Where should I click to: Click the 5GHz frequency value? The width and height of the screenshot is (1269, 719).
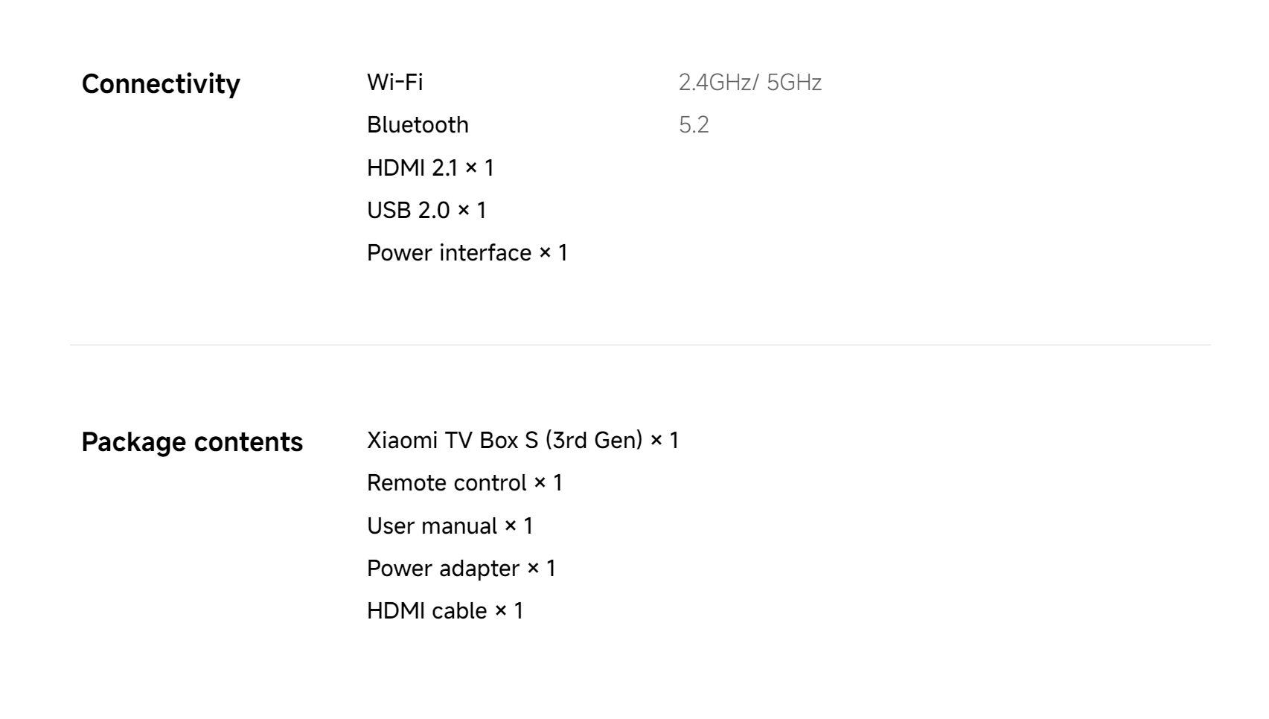click(794, 82)
